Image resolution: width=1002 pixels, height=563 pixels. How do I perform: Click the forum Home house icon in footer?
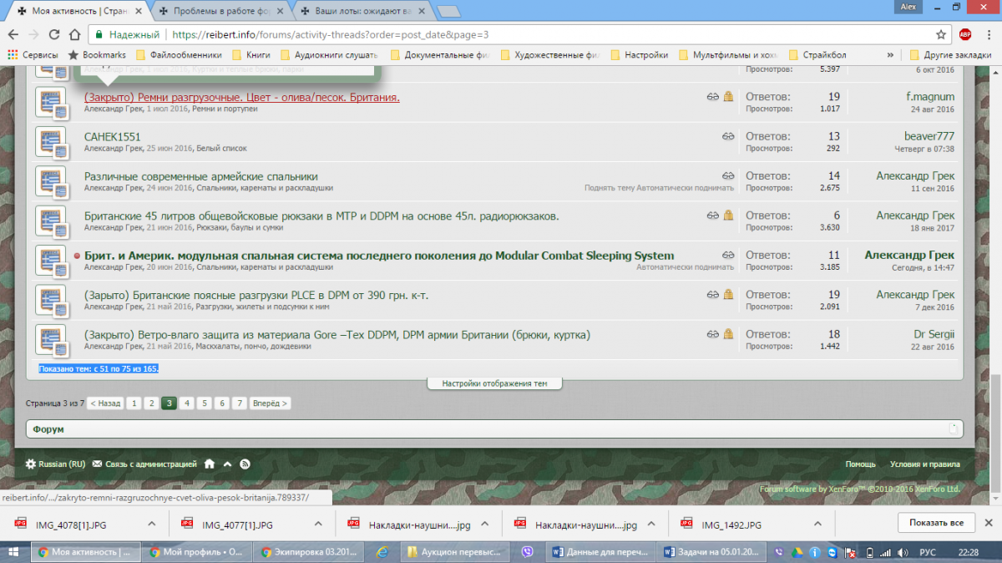coord(210,464)
